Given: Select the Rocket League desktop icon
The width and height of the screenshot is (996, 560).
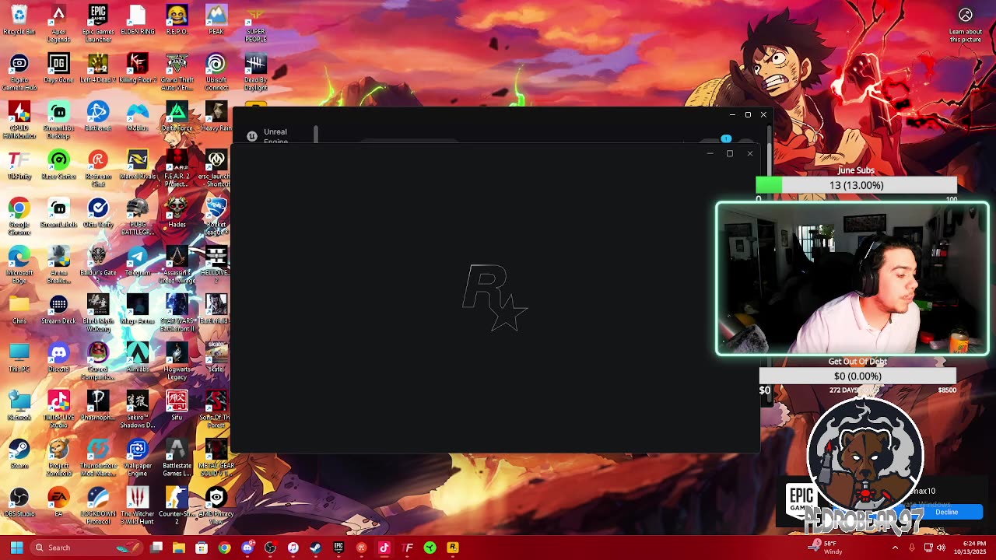Looking at the screenshot, I should (x=216, y=216).
